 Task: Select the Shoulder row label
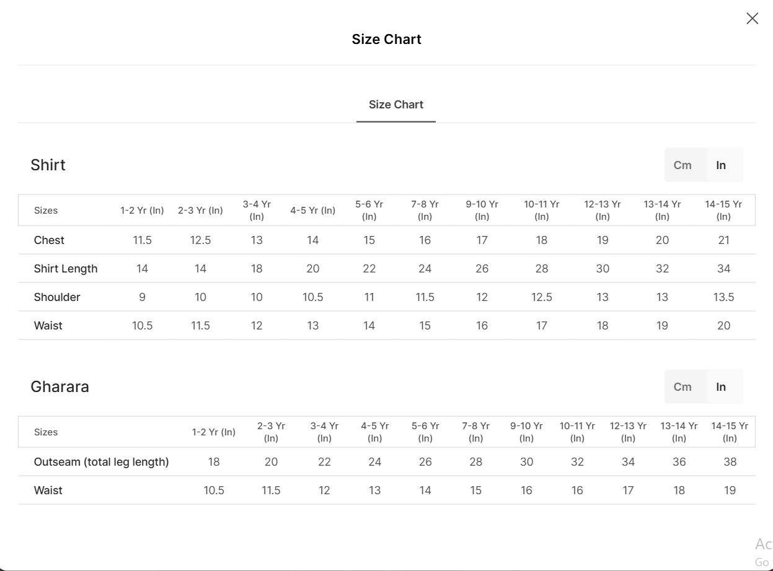(57, 297)
